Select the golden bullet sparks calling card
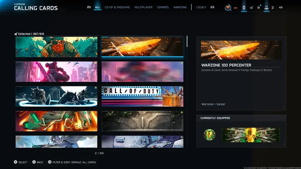 point(143,47)
